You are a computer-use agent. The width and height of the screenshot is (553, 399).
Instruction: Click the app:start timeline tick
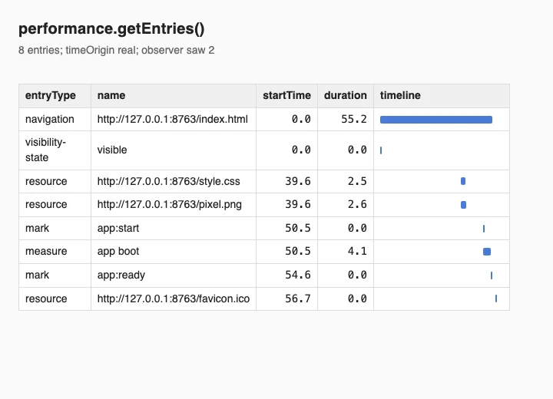coord(484,229)
